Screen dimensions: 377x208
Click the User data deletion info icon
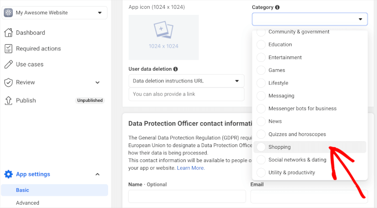tap(176, 69)
